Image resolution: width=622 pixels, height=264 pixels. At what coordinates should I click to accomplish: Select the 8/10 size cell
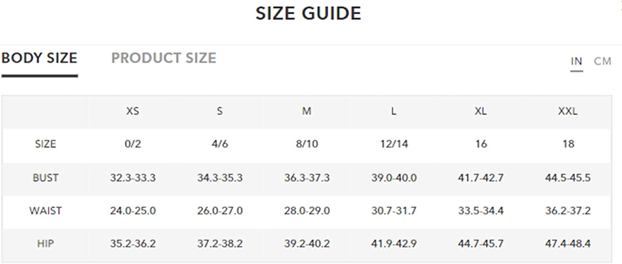307,144
